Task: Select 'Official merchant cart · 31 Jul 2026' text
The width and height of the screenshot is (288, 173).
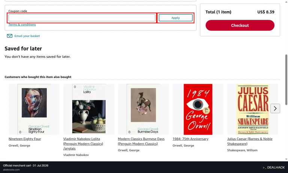Action: [x=25, y=166]
